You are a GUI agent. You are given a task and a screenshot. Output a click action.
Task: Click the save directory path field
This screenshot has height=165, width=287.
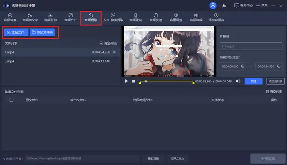coord(83,158)
